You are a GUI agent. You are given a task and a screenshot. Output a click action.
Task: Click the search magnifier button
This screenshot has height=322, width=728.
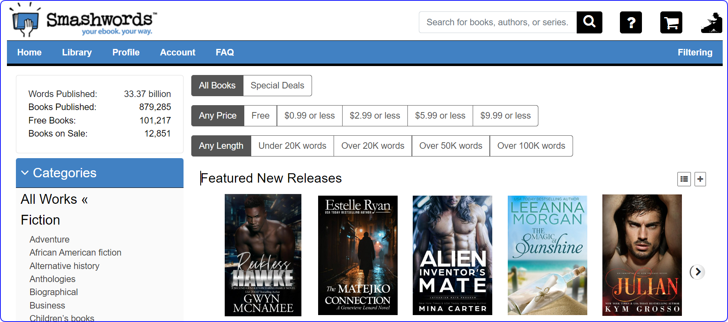click(589, 22)
